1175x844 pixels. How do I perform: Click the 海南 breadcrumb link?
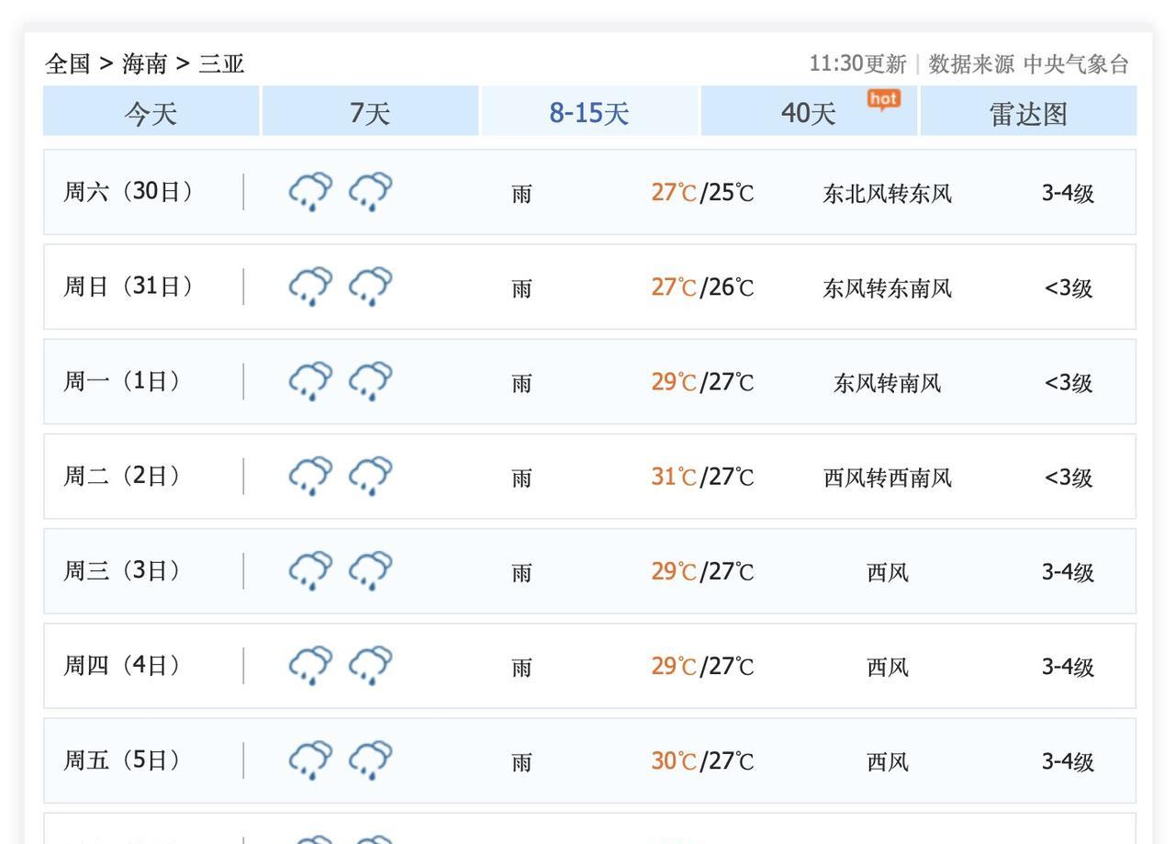pos(145,64)
